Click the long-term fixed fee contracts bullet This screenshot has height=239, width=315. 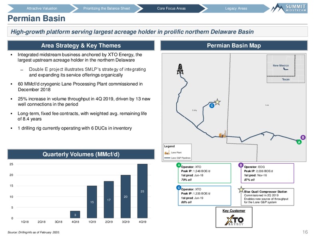82,116
